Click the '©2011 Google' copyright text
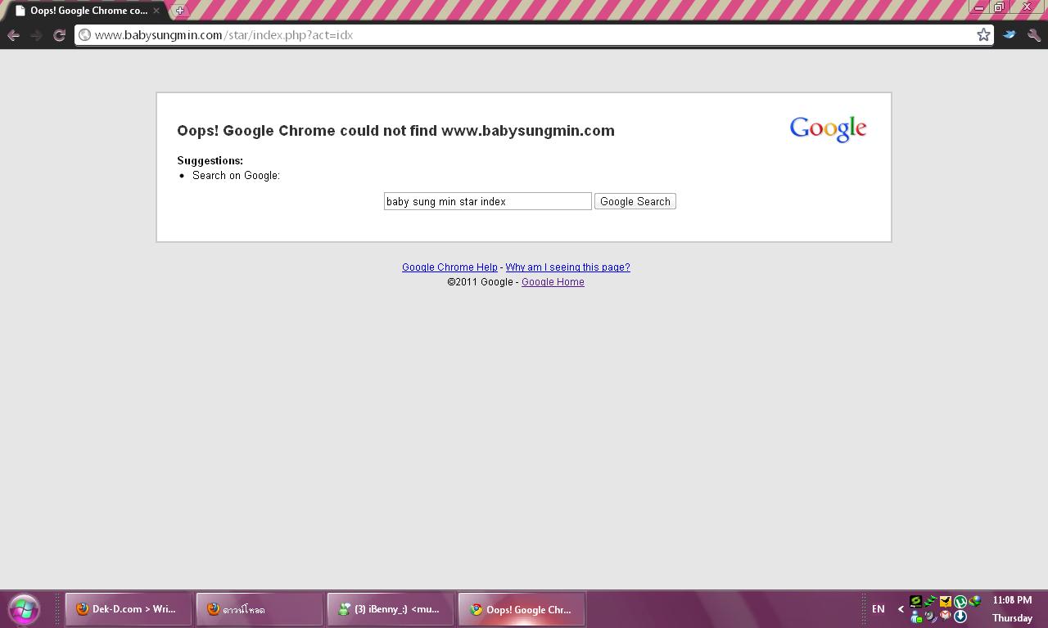The width and height of the screenshot is (1048, 628). click(x=480, y=282)
